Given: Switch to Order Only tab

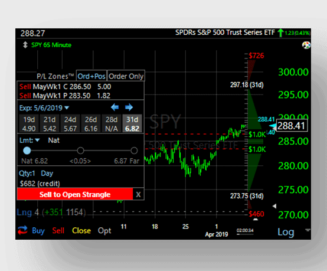Looking at the screenshot, I should [126, 76].
